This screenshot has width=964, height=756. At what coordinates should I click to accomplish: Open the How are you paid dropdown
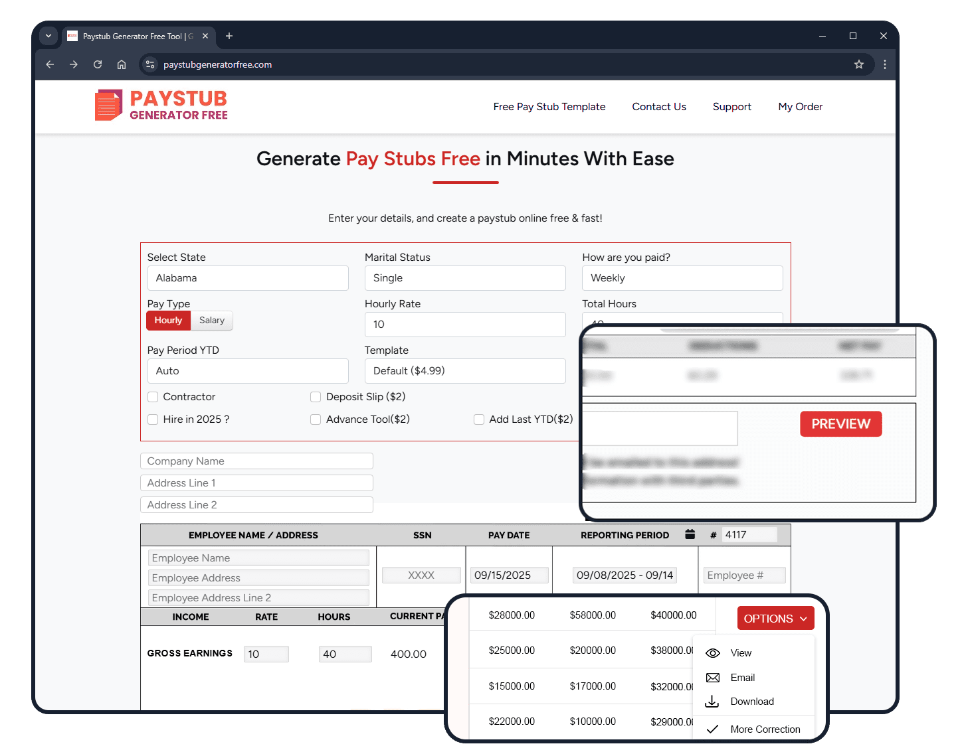point(682,278)
